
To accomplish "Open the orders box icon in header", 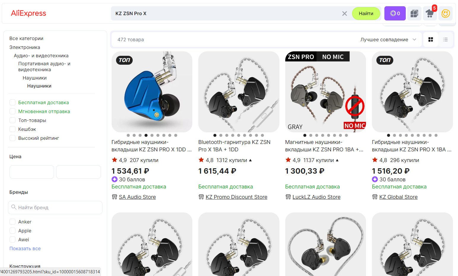I will pos(414,13).
